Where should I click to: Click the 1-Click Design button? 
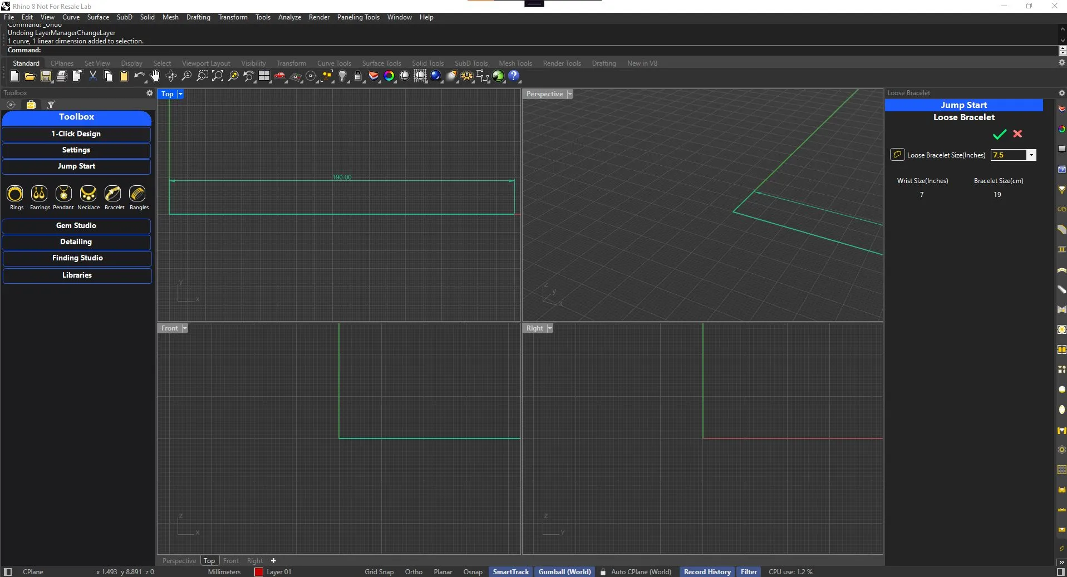pyautogui.click(x=76, y=134)
